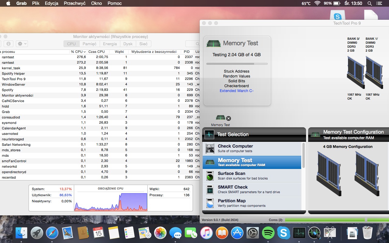Viewport: 389px width, 243px height.
Task: Open iBooks from the Dock
Action: coord(222,233)
